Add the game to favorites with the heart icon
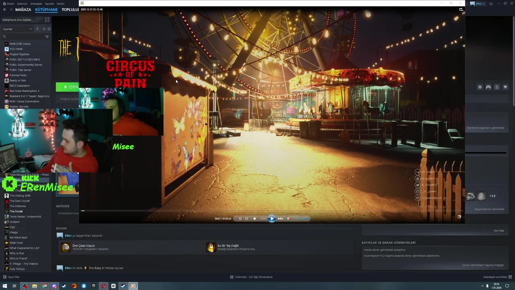This screenshot has width=515, height=290. [505, 87]
